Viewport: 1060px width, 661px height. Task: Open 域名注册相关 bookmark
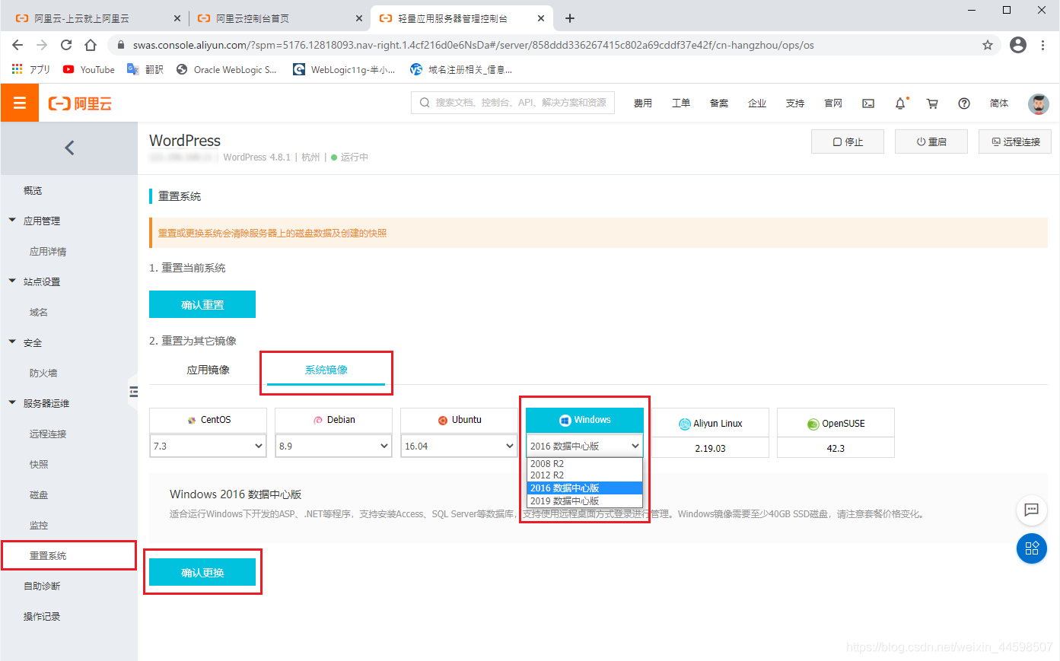(461, 69)
